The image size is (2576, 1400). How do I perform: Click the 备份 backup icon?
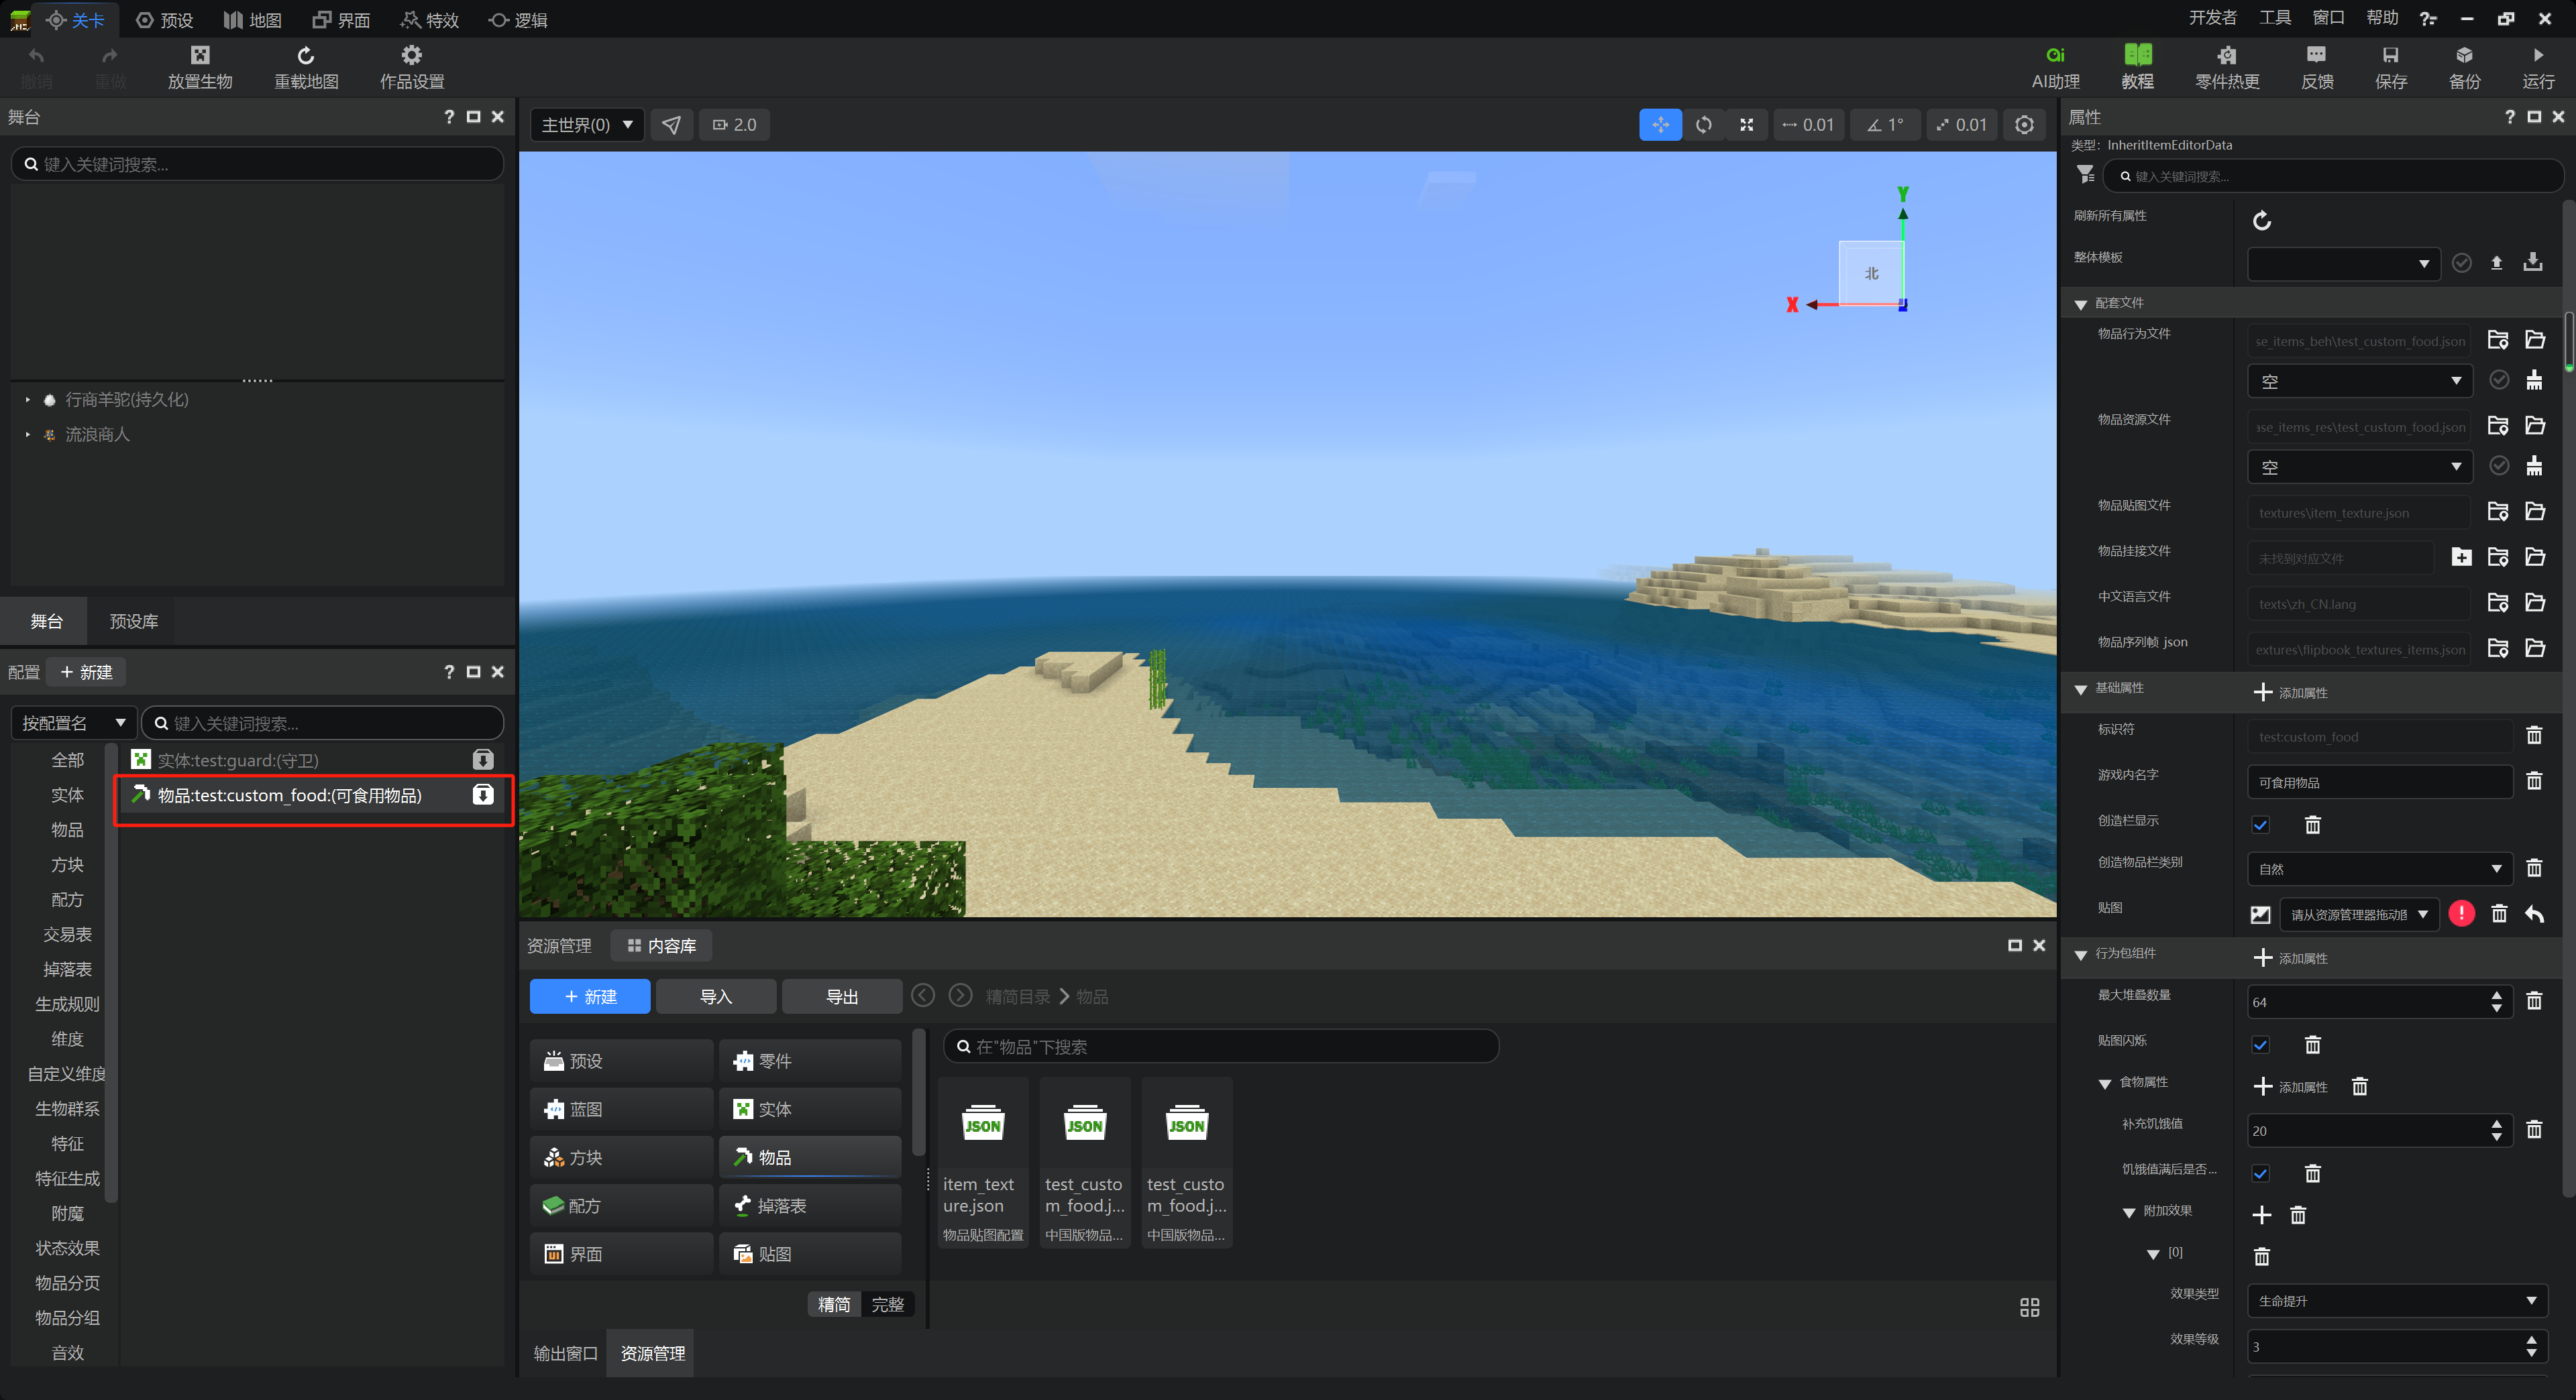2464,55
